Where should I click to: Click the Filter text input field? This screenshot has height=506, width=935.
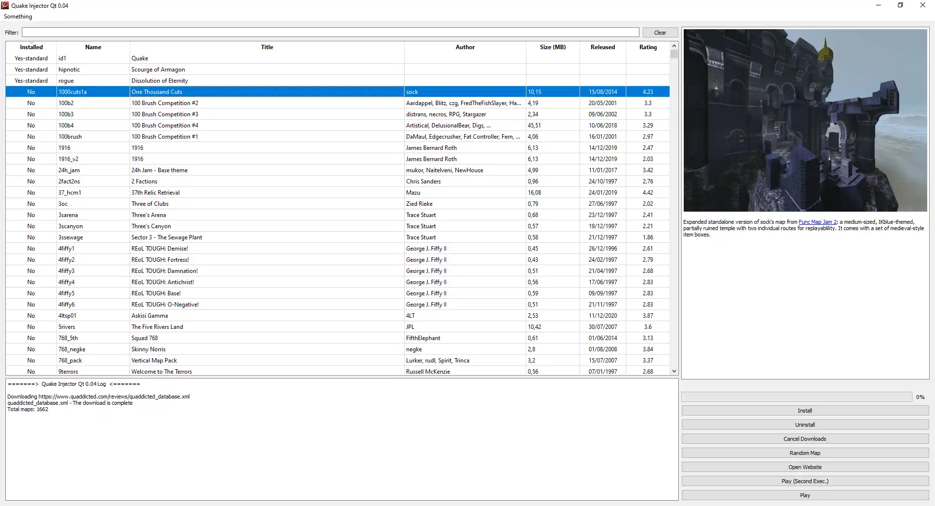pos(330,33)
